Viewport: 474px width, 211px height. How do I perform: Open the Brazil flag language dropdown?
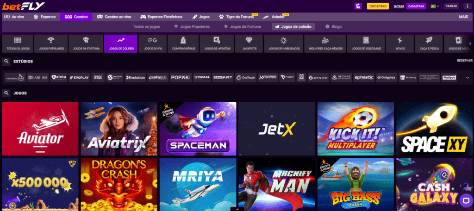click(x=435, y=6)
